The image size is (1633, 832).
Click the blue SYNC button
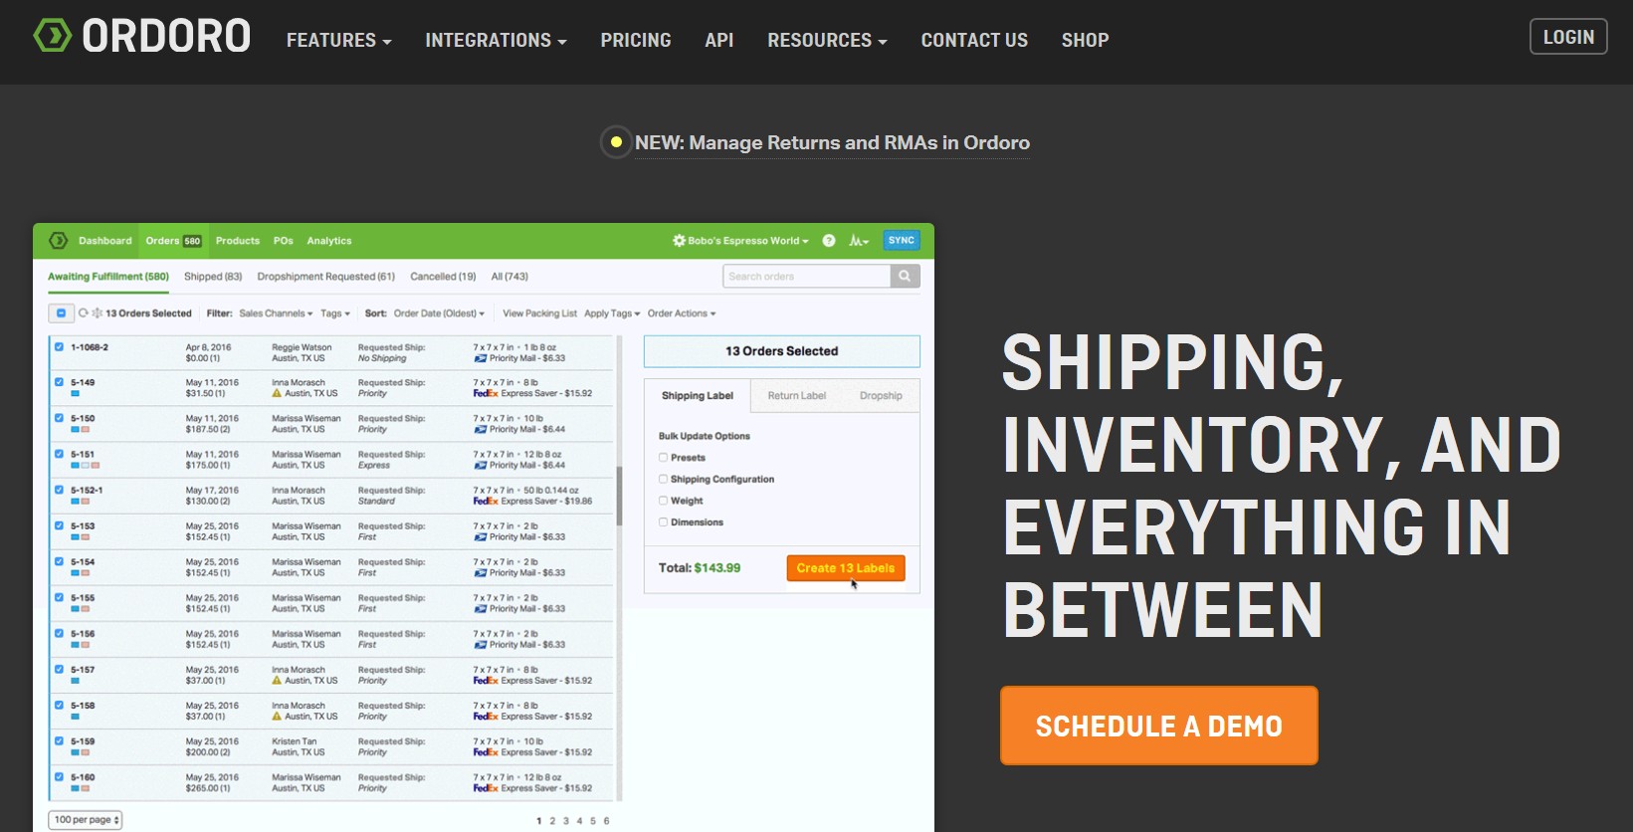tap(902, 241)
